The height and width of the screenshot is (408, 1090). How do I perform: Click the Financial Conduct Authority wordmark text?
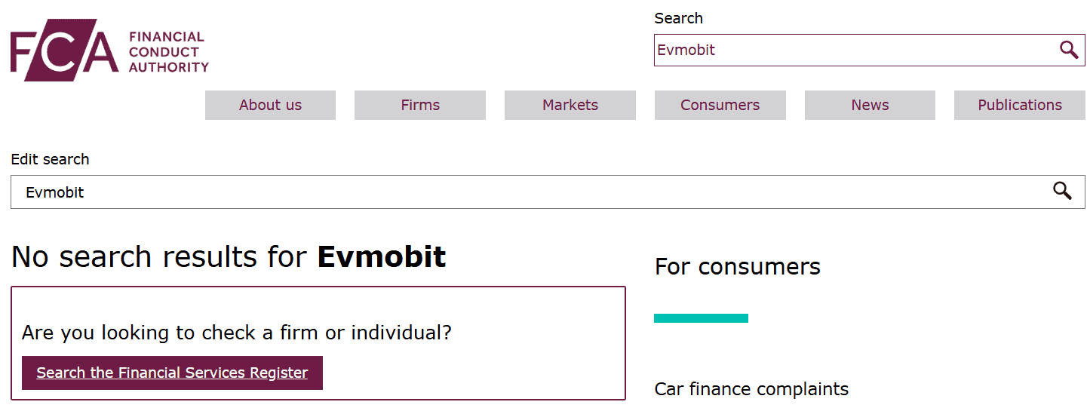(x=168, y=51)
